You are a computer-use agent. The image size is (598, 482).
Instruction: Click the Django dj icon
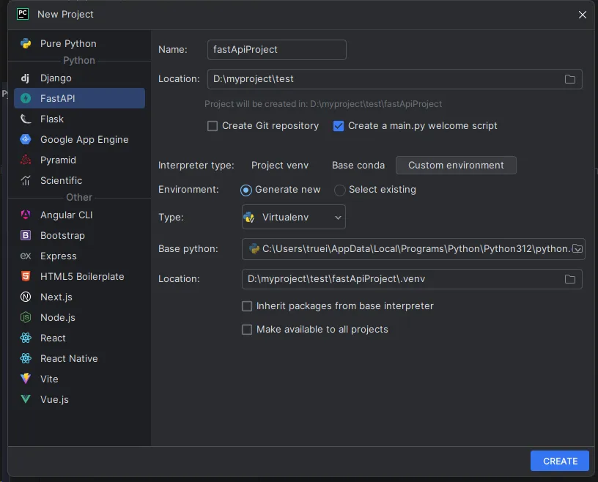(x=25, y=78)
